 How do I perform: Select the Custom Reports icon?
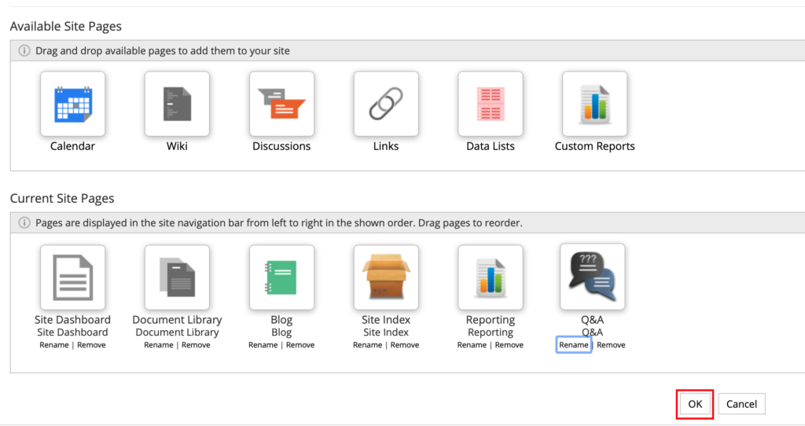pos(594,104)
